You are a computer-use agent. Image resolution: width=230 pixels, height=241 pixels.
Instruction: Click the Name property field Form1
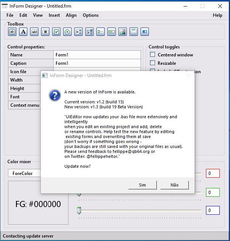tap(97, 55)
